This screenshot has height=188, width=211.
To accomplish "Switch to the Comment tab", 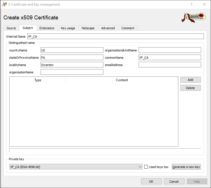I will [128, 28].
